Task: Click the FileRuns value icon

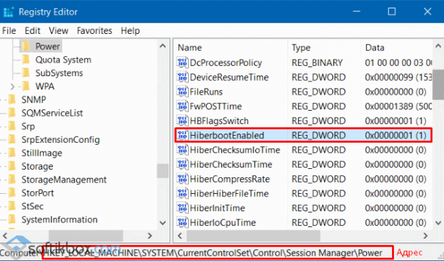Action: tap(182, 91)
